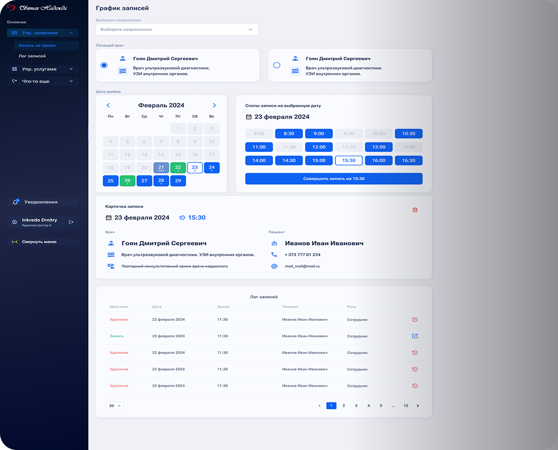
Task: Click email mail_mail@mail.ru
Action: click(302, 266)
